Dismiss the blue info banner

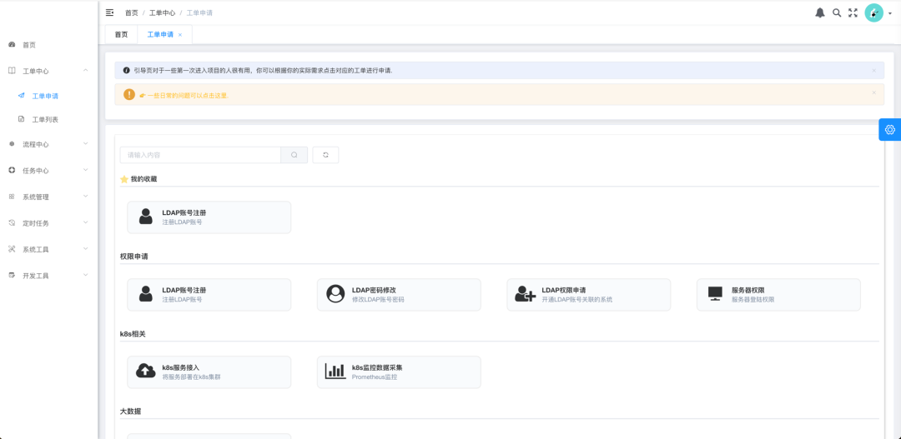coord(874,71)
